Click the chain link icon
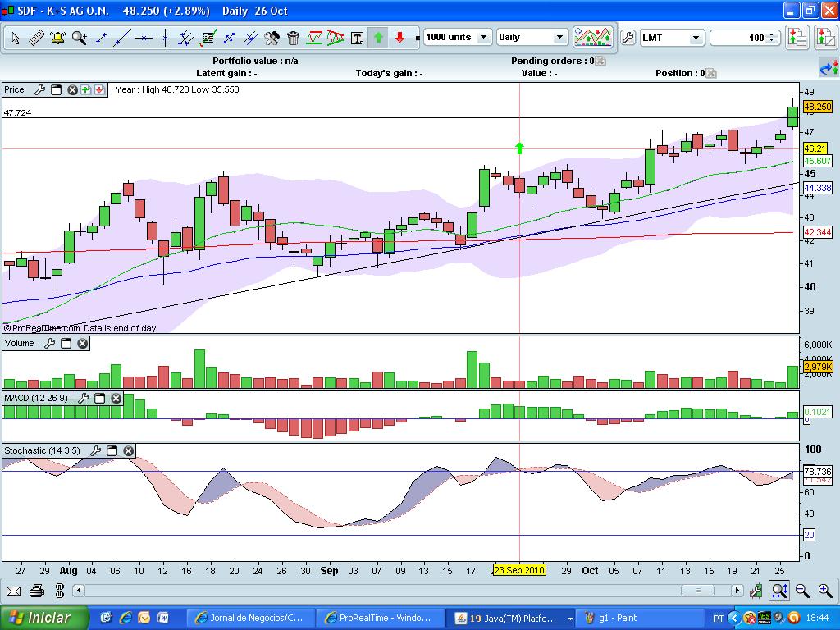 59,591
